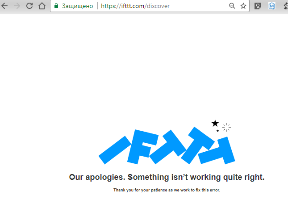Click the sparkle burst beside the stars
Image resolution: width=288 pixels, height=220 pixels.
pos(226,127)
